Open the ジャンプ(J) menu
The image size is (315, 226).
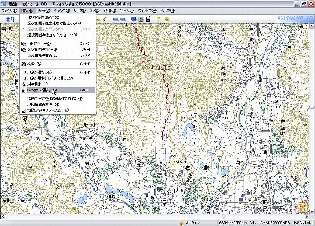62,11
